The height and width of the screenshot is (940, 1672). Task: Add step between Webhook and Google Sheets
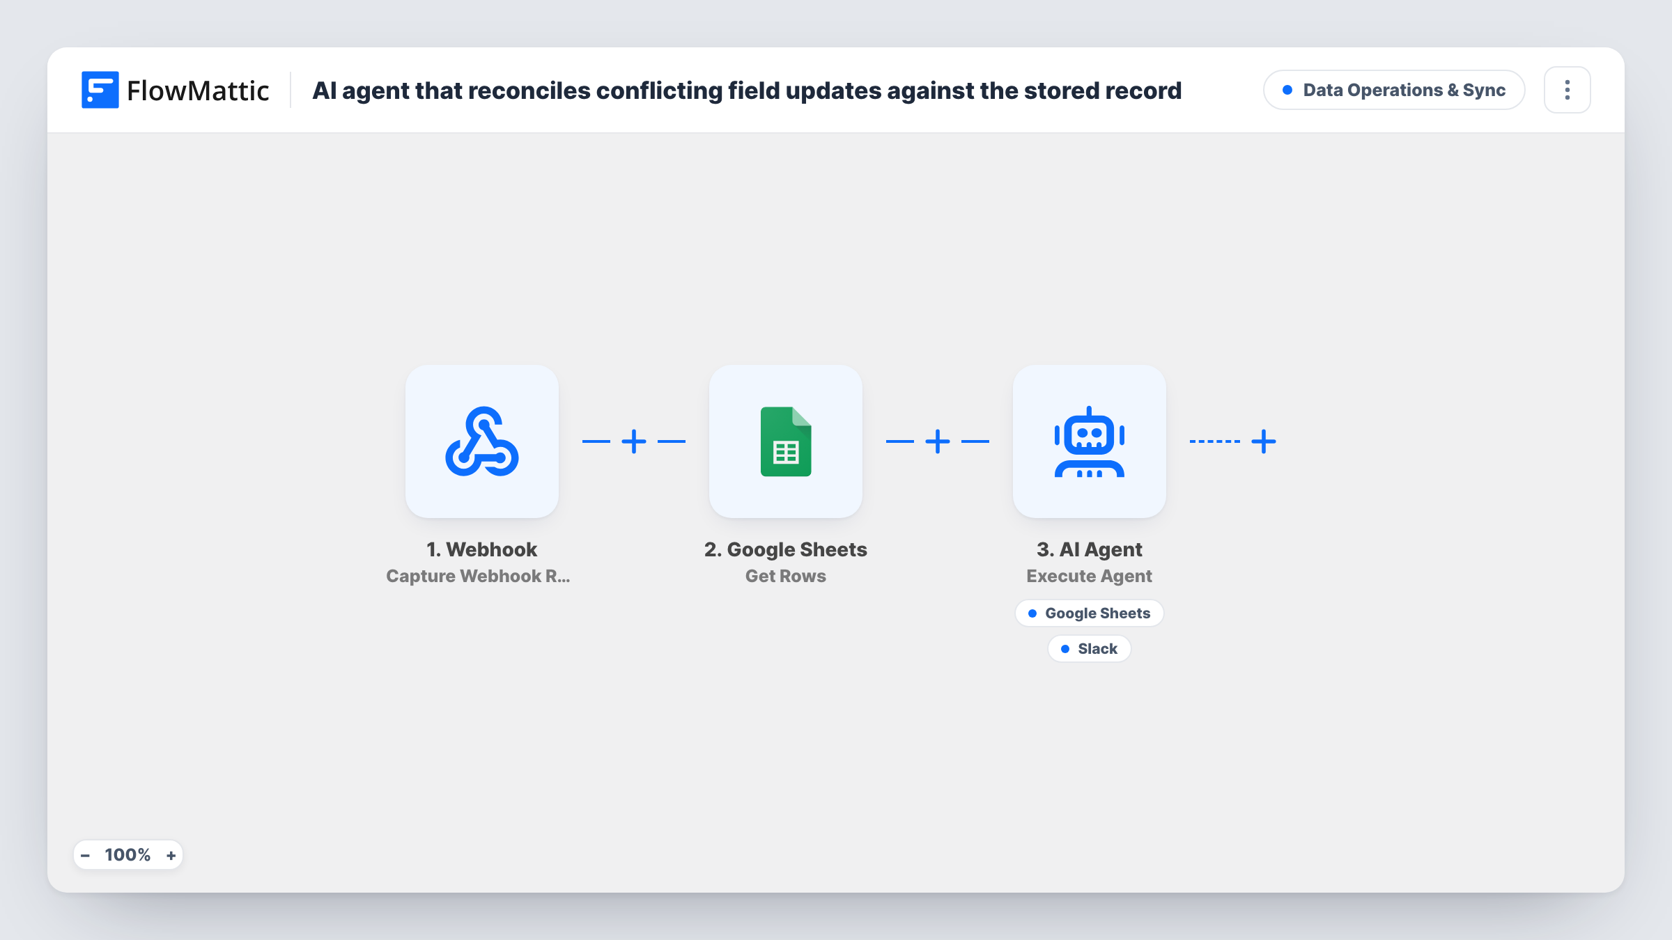tap(634, 441)
